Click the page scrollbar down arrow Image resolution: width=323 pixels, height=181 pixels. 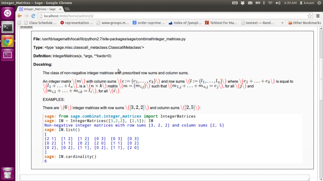coord(321,179)
